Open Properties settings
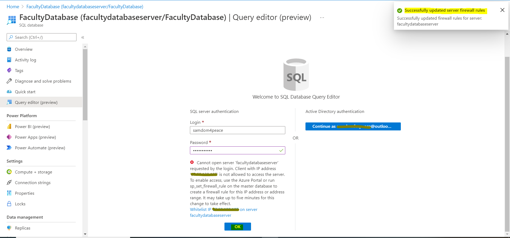 click(x=41, y=193)
